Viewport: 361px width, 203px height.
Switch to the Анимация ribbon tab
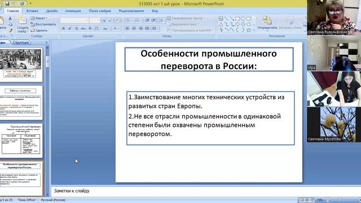(x=73, y=11)
